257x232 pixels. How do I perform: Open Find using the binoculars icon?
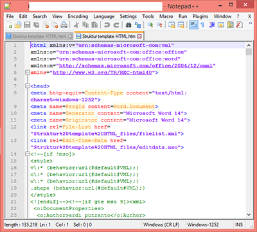click(128, 25)
